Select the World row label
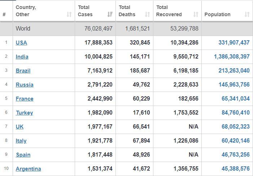Image resolution: width=253 pixels, height=176 pixels. (x=23, y=29)
